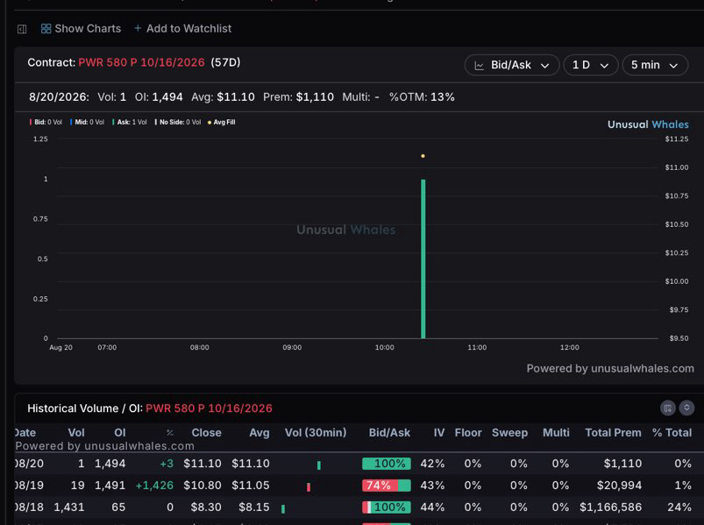The width and height of the screenshot is (704, 525).
Task: Open the Bid/Ask chart type dropdown
Action: (512, 65)
